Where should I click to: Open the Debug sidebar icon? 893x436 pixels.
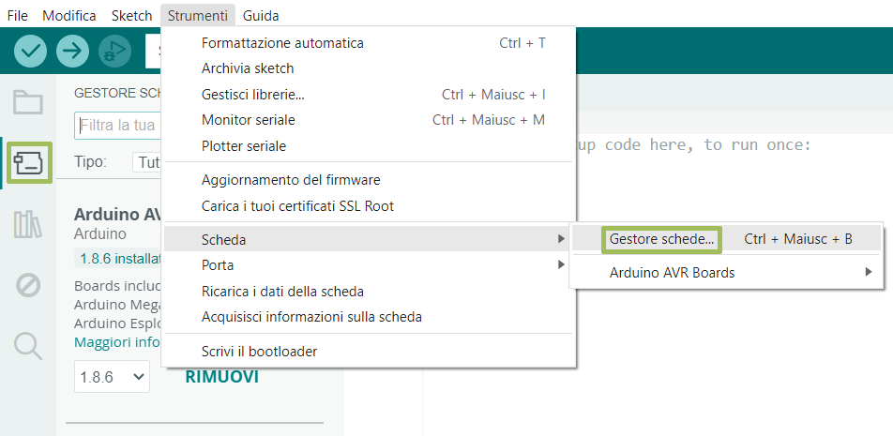click(x=28, y=285)
